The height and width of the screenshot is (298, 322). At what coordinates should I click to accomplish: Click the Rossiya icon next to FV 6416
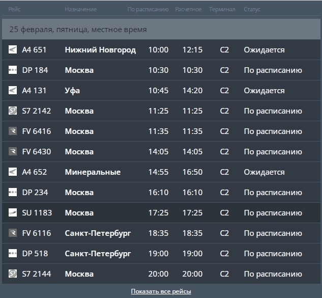pyautogui.click(x=13, y=131)
